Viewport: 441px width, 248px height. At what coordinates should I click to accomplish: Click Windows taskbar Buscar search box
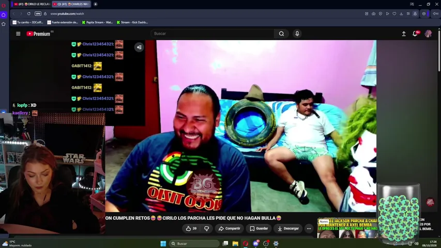194,243
